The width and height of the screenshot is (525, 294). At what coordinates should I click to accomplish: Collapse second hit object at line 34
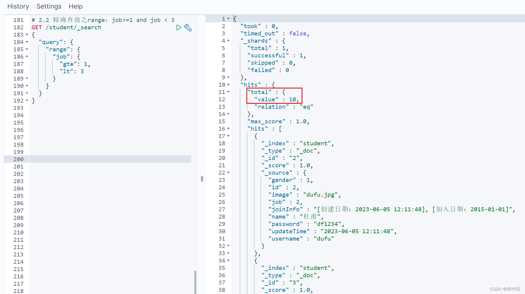tap(228, 260)
